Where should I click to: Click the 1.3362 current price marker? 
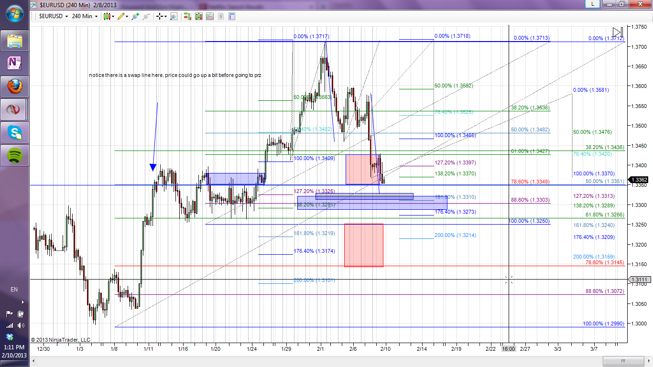click(639, 180)
